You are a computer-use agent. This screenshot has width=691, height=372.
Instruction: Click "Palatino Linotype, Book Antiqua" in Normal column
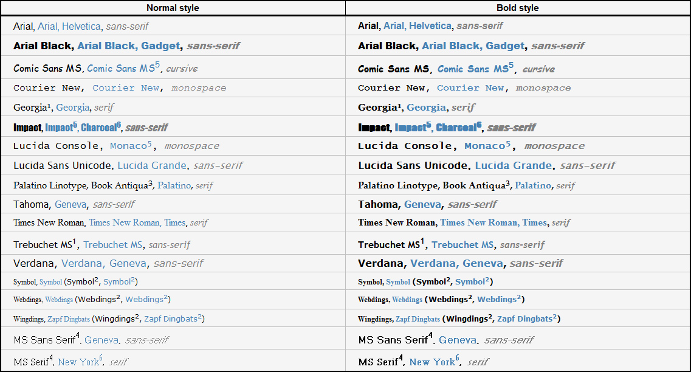(80, 185)
